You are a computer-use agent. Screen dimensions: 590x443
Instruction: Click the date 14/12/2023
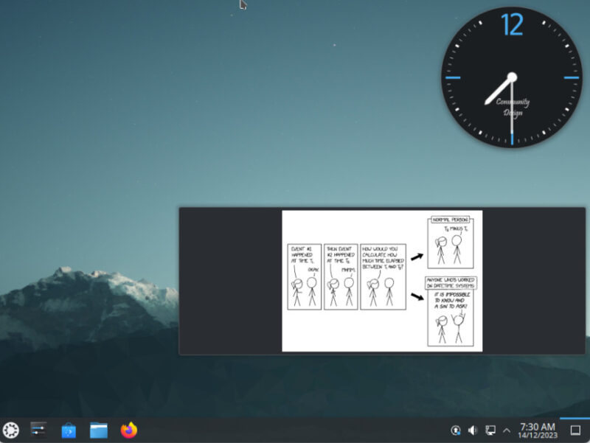pyautogui.click(x=538, y=434)
